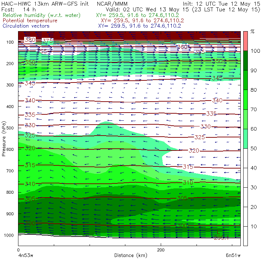Viewport: 262px width, 262px height.
Task: Click the red 'L' low marker
Action: click(218, 232)
